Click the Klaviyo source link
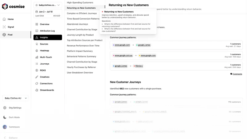Screen dimensions: 247x139 [139, 66]
